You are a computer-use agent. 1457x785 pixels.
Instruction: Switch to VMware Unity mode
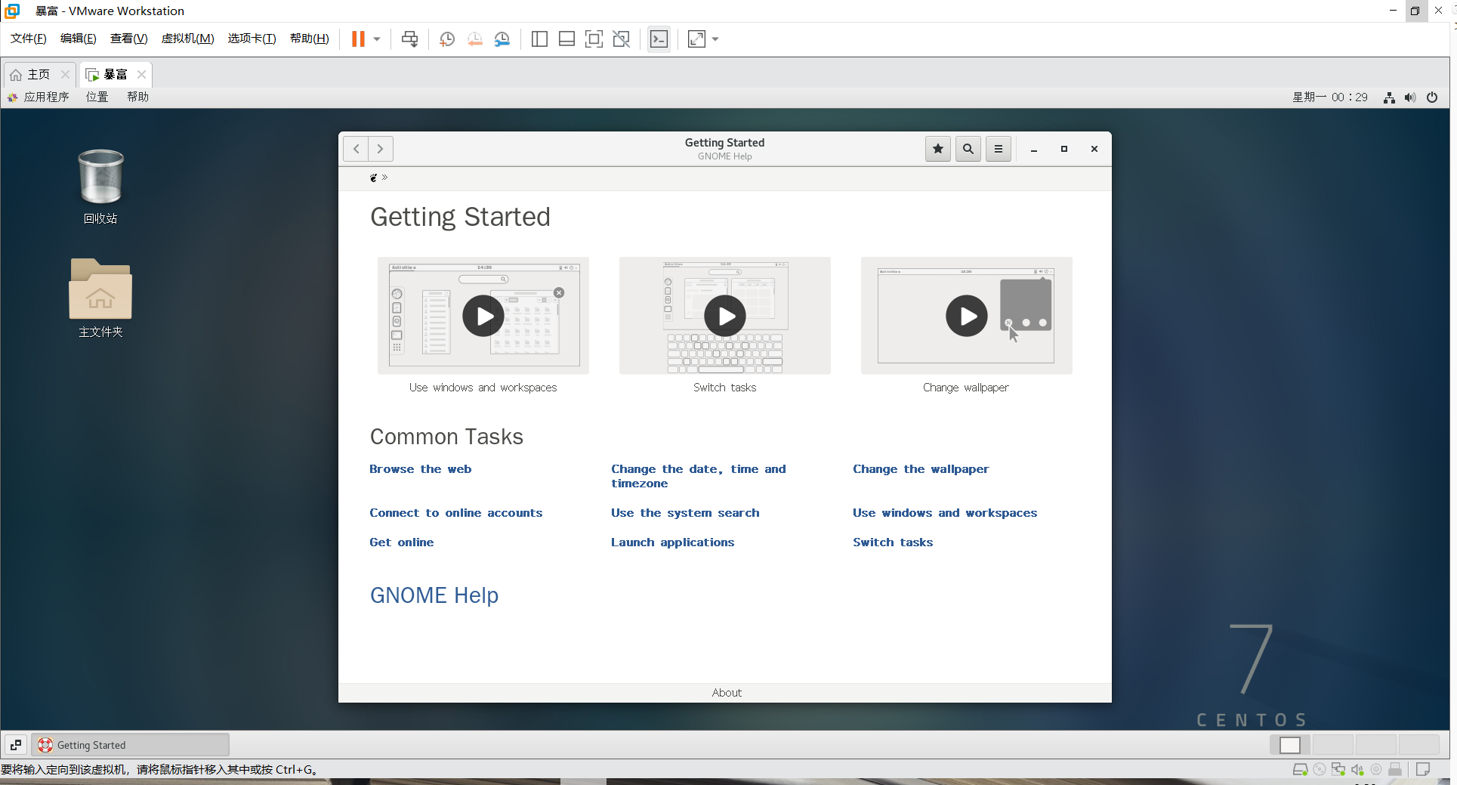621,39
